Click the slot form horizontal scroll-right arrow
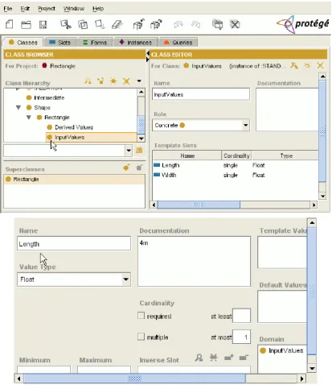This screenshot has height=385, width=332. pos(302,379)
